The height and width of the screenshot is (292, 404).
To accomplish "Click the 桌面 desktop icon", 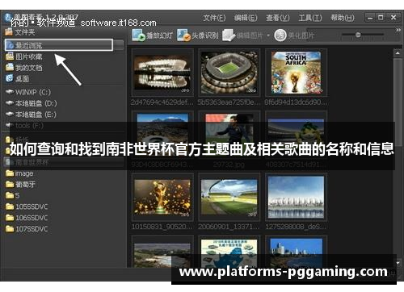I will click(x=10, y=78).
